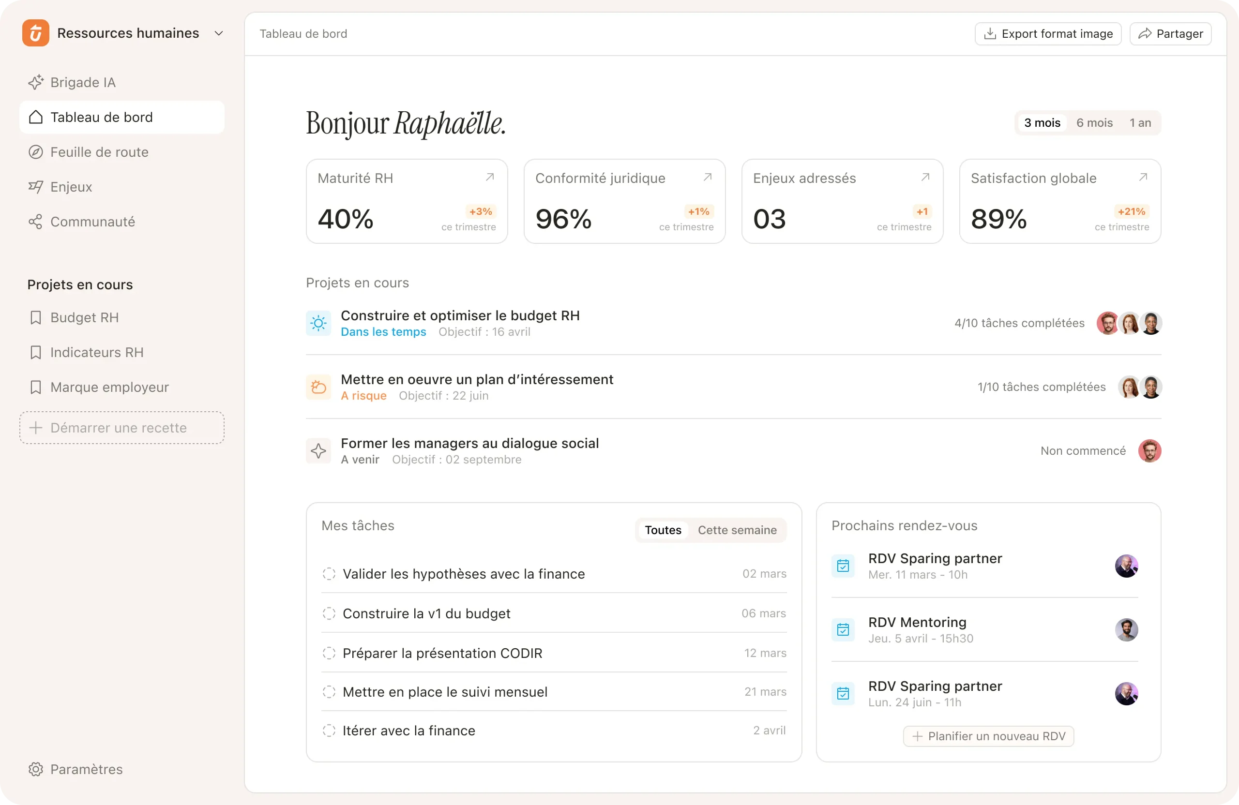Check off 'Valider les hypothèses avec la finance'
Viewport: 1239px width, 805px height.
329,573
